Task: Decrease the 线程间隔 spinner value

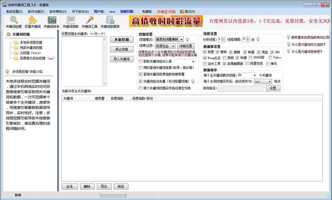Action: point(248,41)
